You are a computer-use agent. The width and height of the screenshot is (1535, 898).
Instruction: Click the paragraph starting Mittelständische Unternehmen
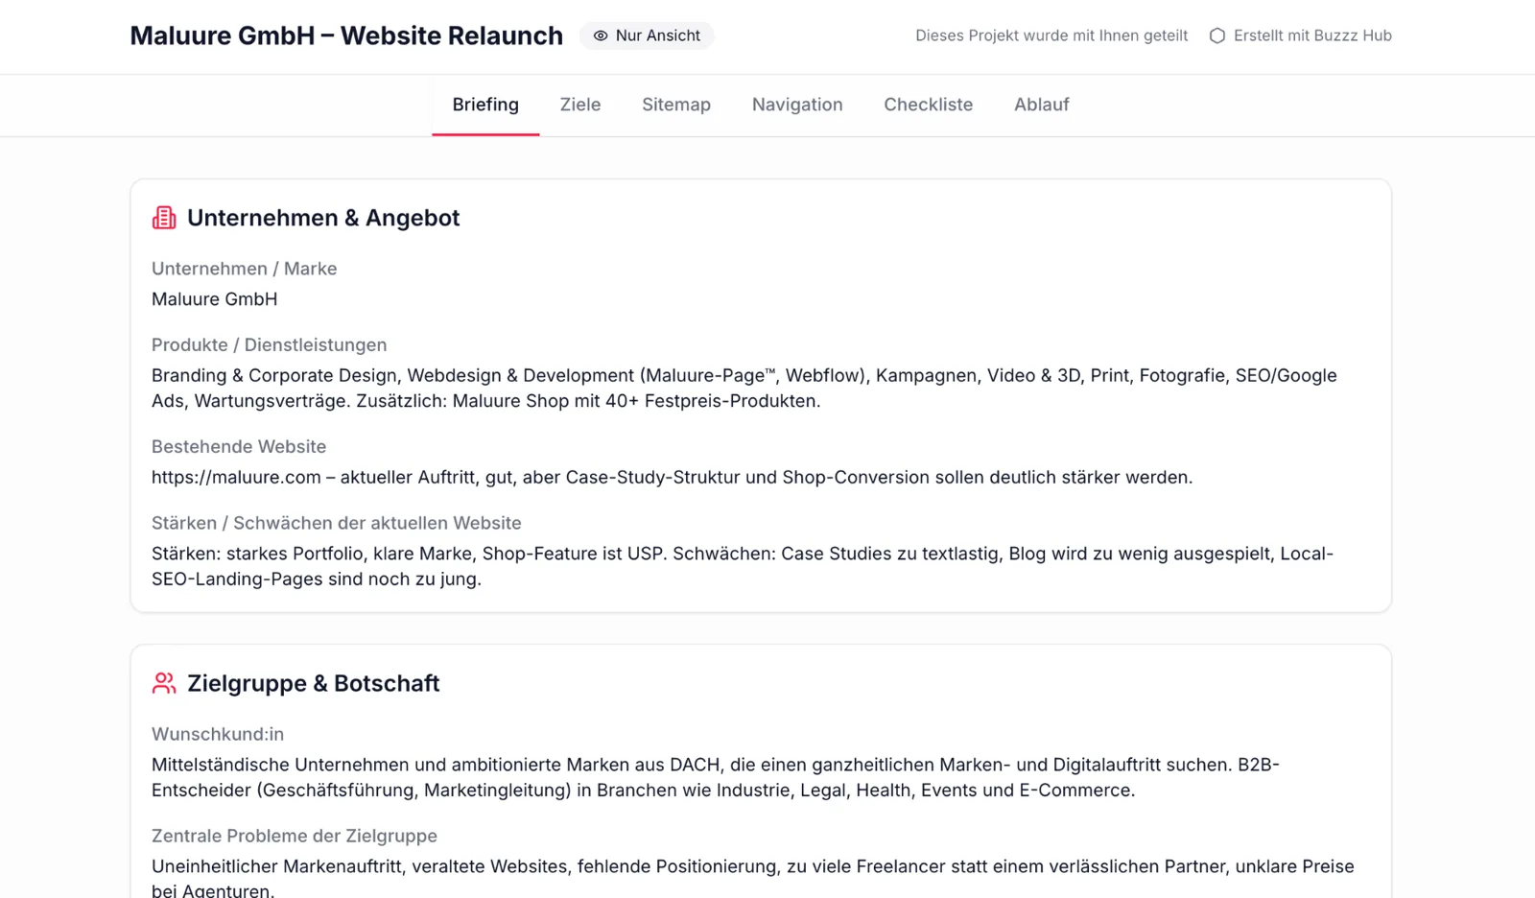click(716, 777)
